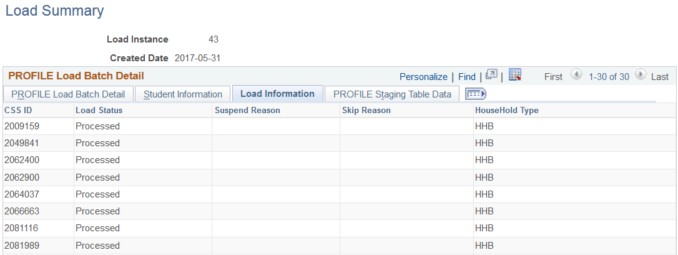Click Processed status in row 2062900
The width and height of the screenshot is (678, 255).
point(98,177)
